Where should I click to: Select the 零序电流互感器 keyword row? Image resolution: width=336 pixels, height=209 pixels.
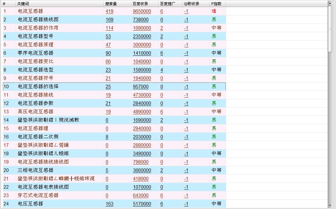coord(35,53)
